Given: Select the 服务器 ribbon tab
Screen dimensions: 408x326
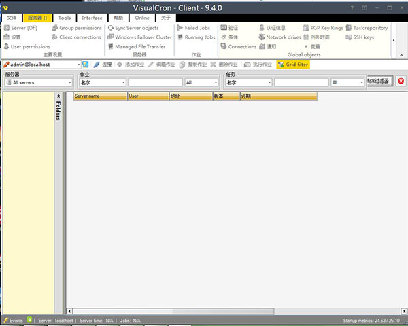Looking at the screenshot, I should point(37,18).
